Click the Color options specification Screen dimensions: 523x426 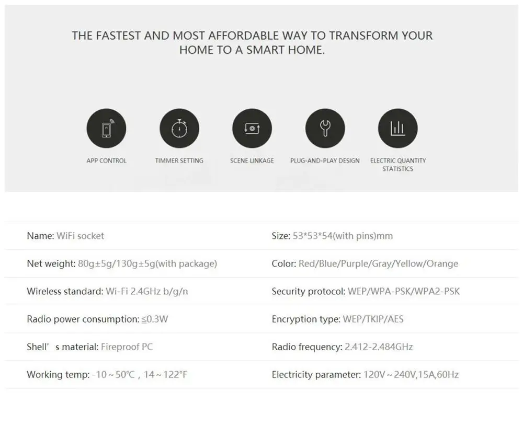[365, 263]
